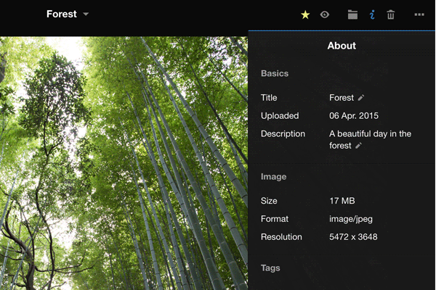Edit description using its pencil icon
Screen dimensions: 436x290
coord(358,146)
